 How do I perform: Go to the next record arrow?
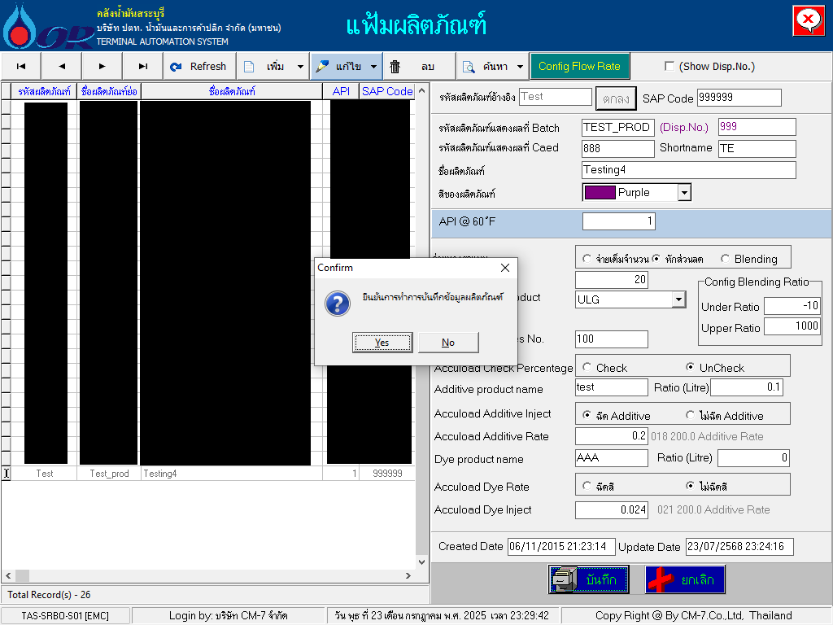click(x=102, y=67)
